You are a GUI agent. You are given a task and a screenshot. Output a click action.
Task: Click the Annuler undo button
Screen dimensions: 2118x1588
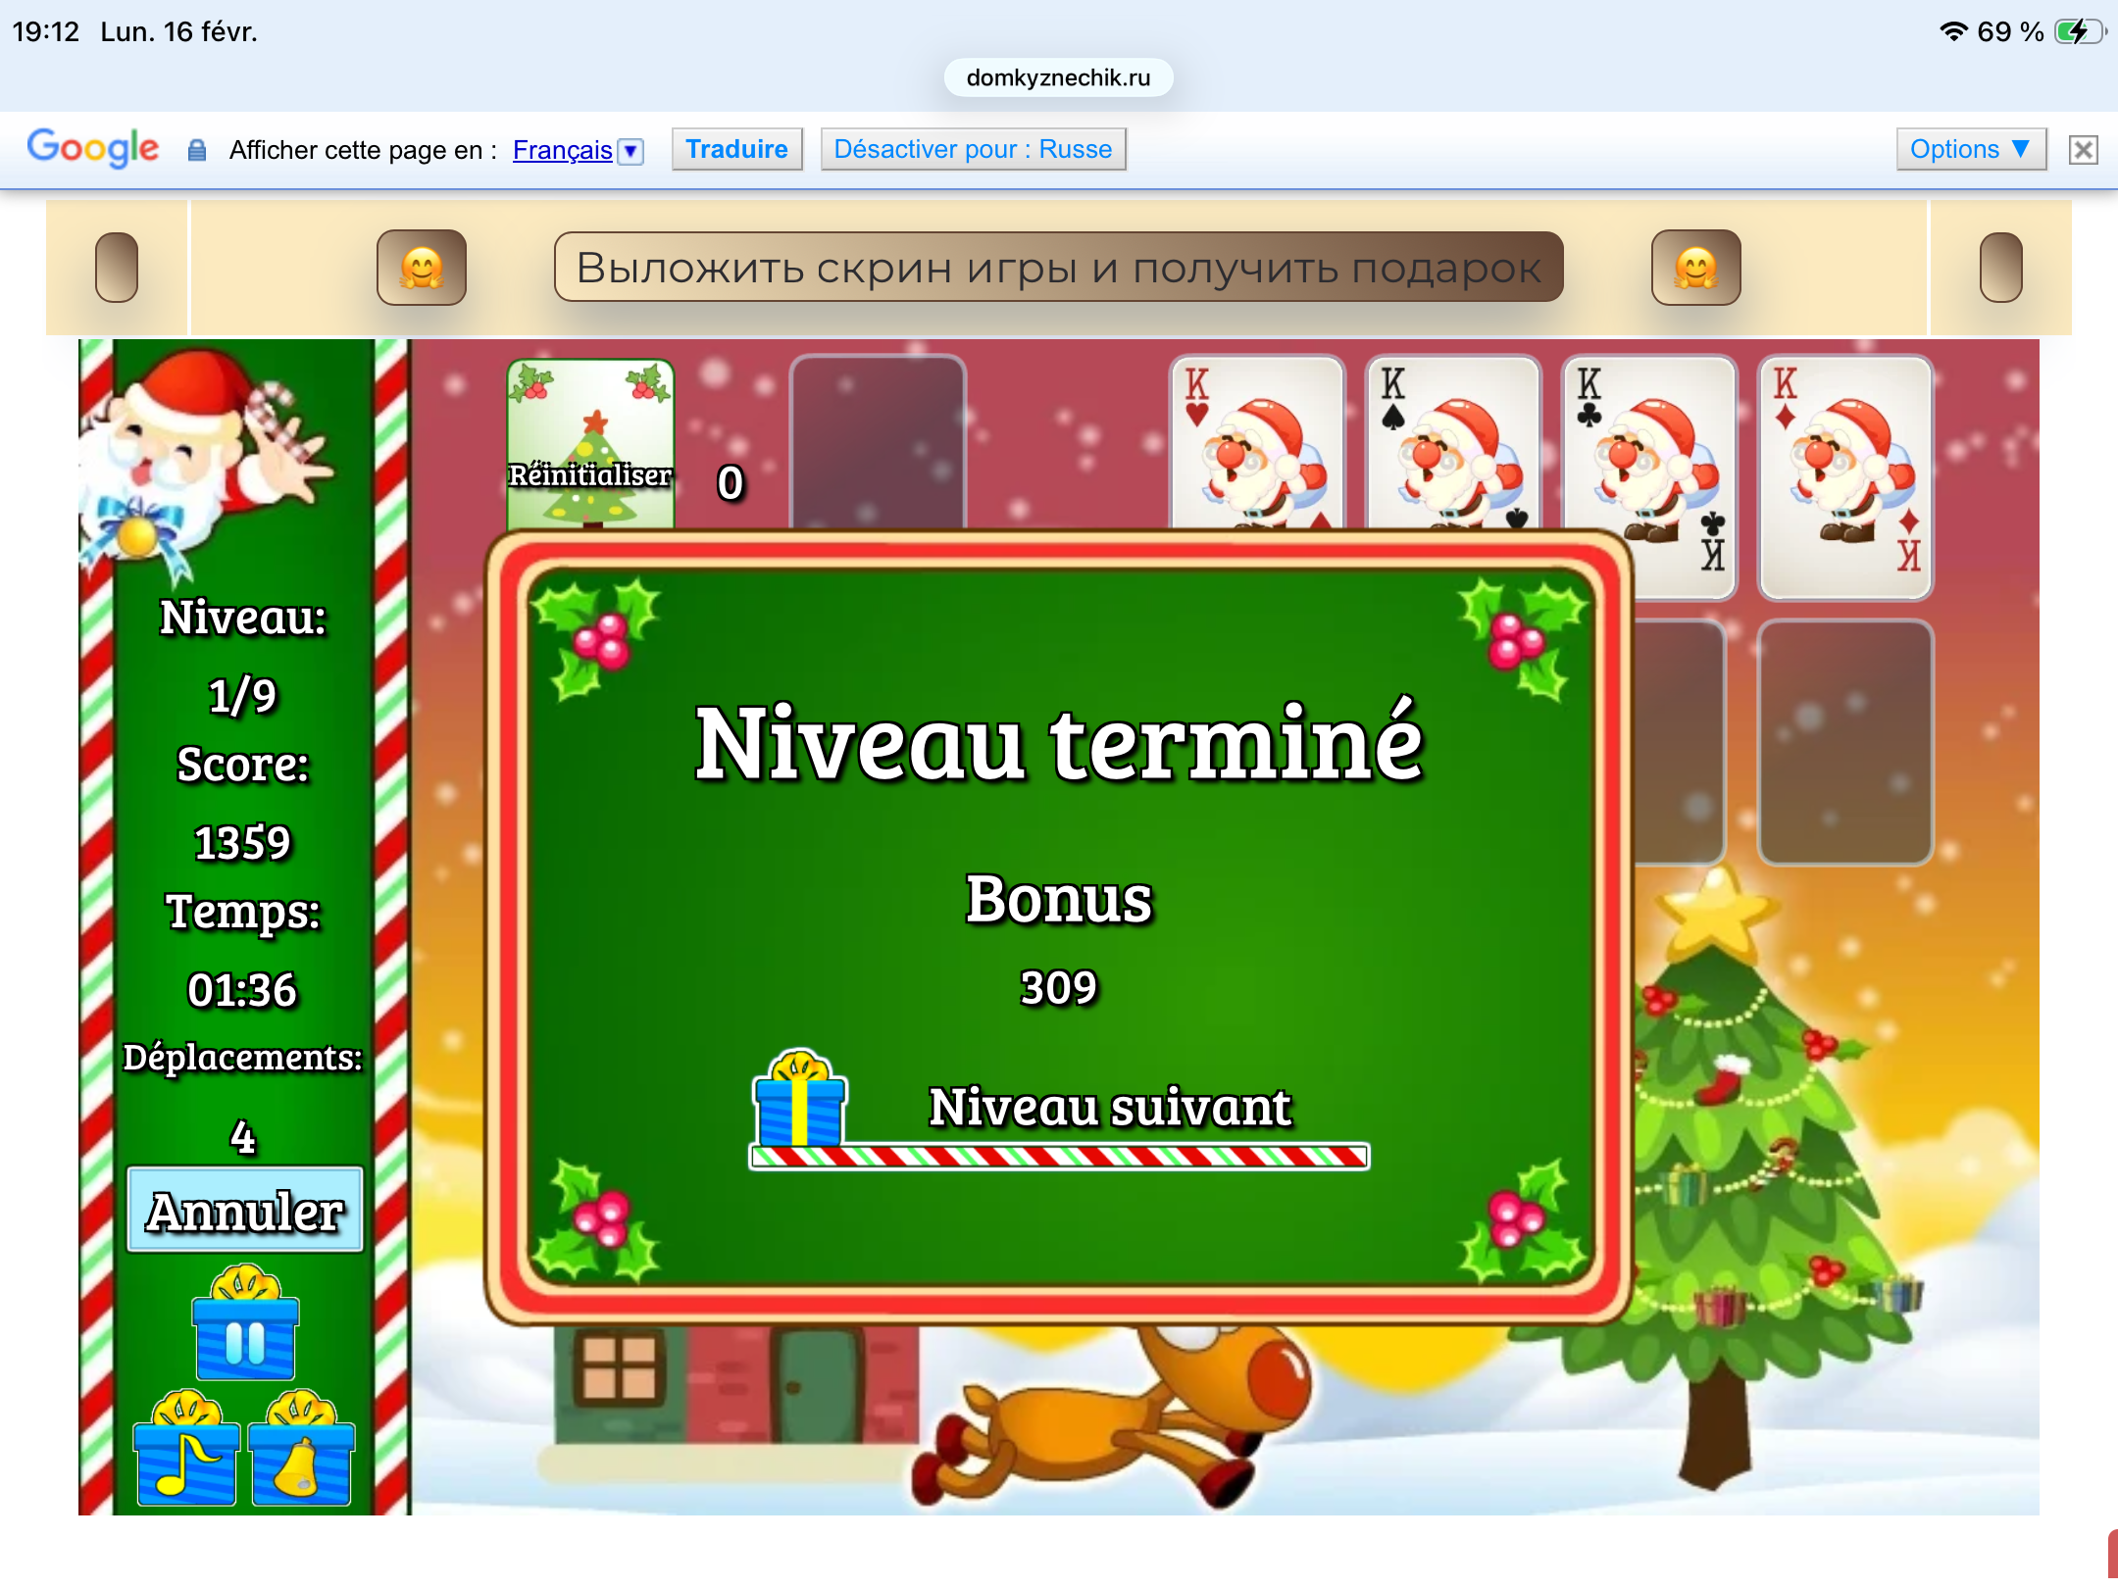(x=245, y=1210)
